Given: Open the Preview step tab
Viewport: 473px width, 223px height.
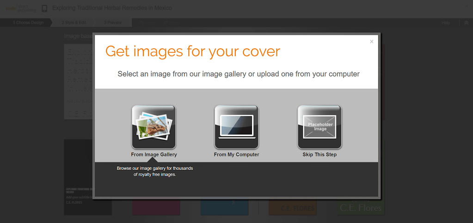Looking at the screenshot, I should click(x=112, y=23).
